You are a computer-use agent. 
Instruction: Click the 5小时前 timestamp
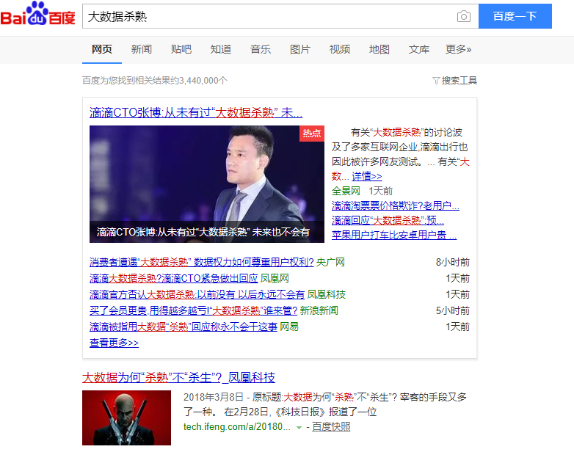click(452, 310)
